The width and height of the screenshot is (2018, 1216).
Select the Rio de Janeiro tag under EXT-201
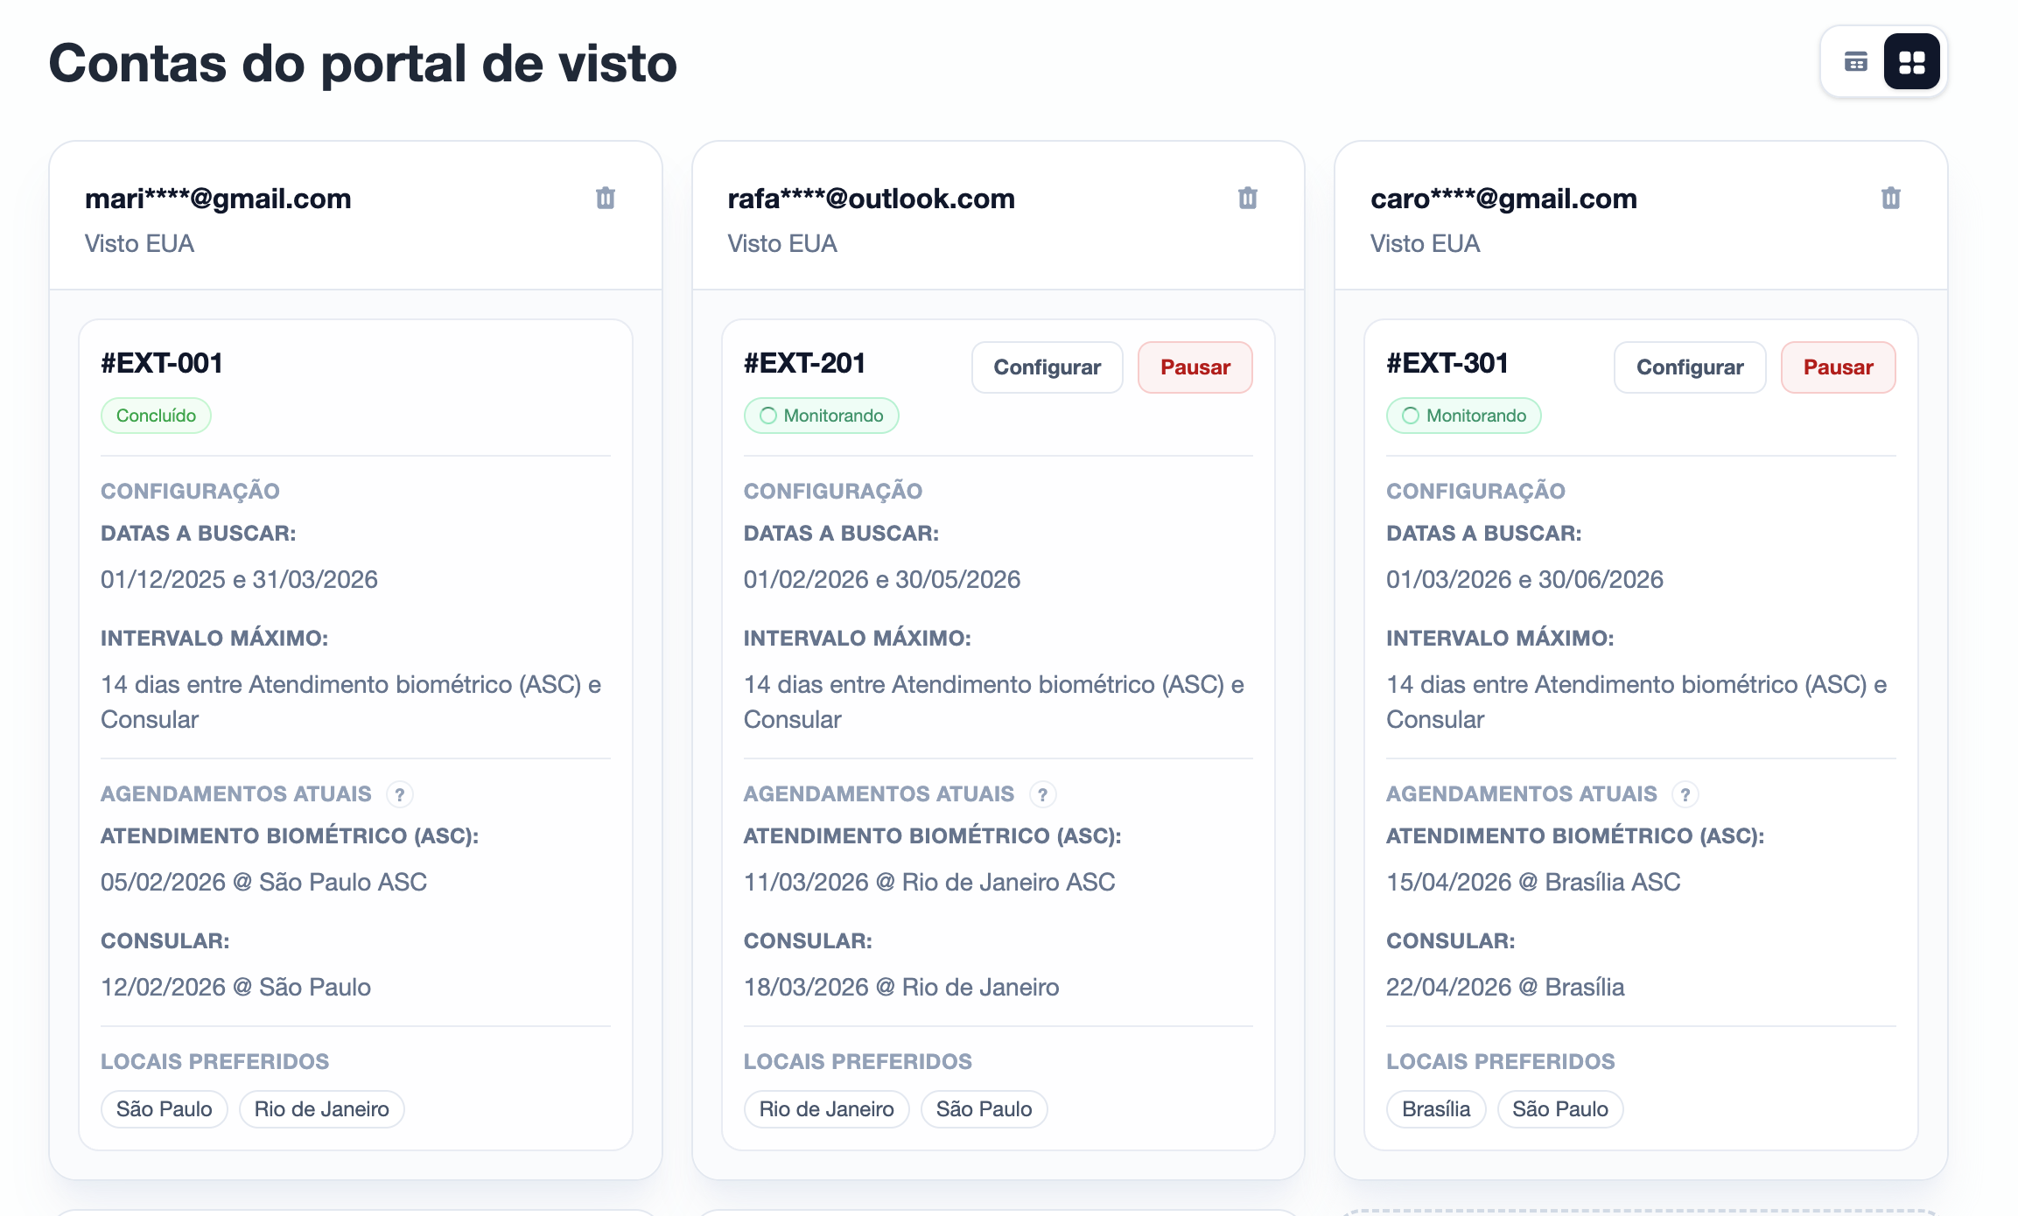pos(826,1108)
